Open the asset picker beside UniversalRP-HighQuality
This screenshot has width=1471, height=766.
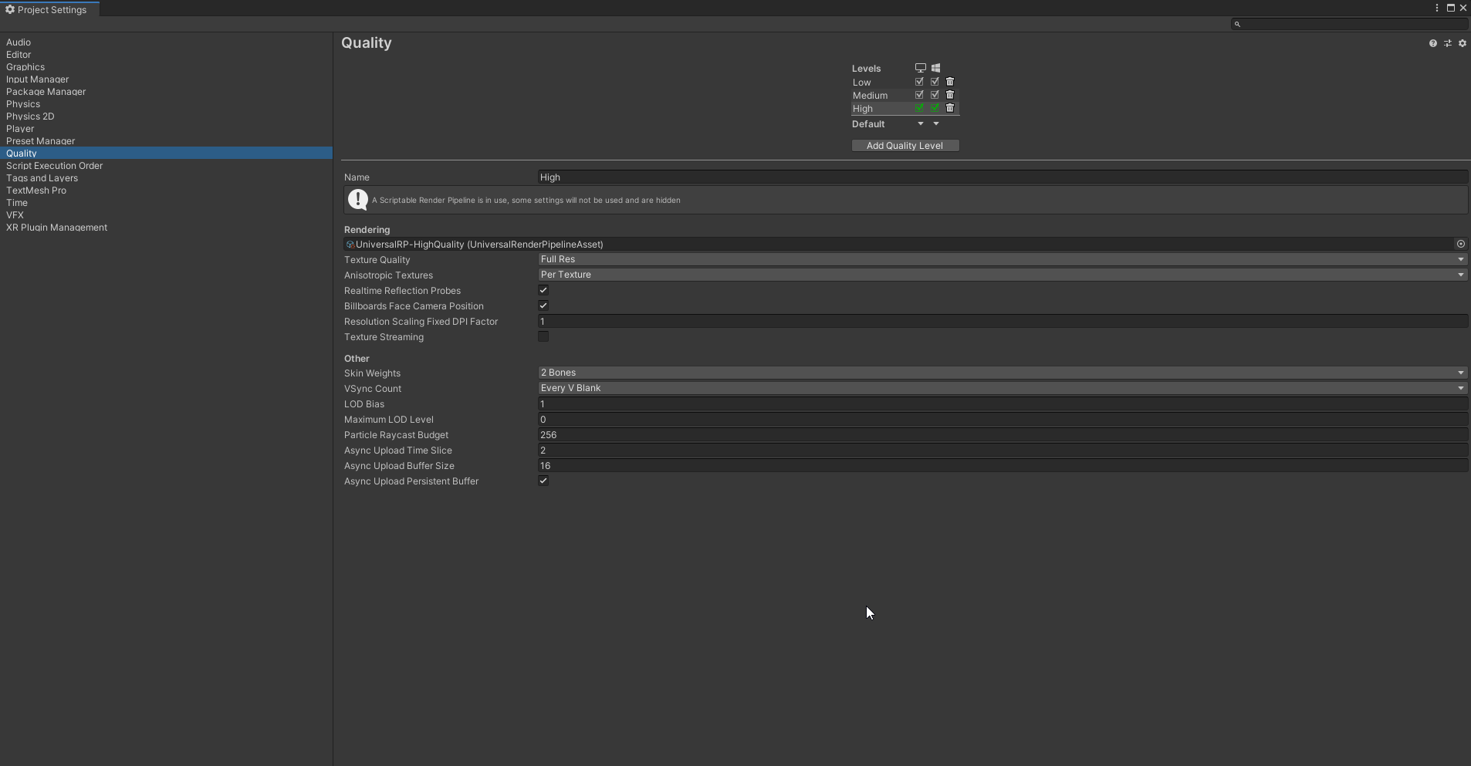pos(1461,244)
